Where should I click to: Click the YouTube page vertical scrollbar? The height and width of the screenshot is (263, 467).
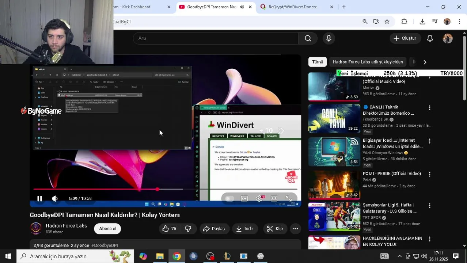coord(464,68)
